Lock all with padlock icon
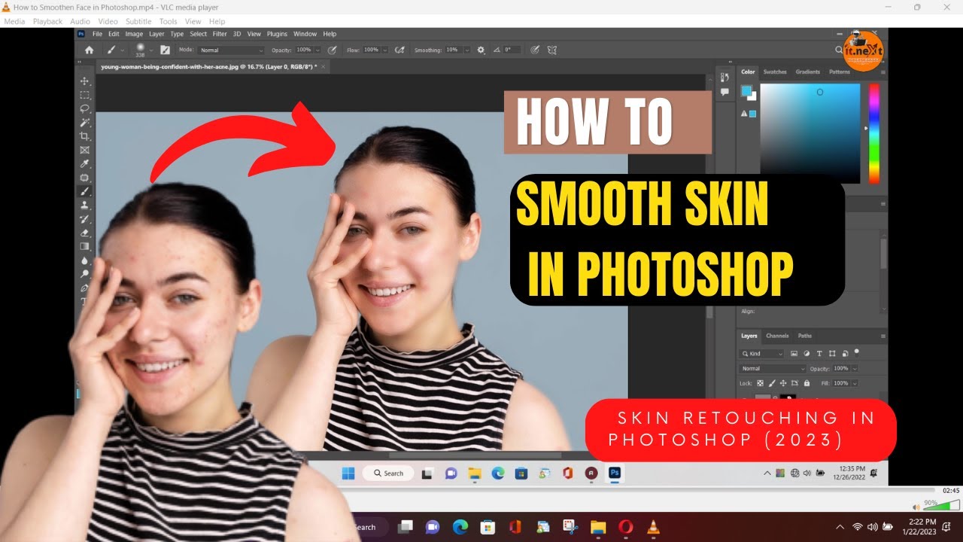The width and height of the screenshot is (963, 542). click(x=807, y=383)
